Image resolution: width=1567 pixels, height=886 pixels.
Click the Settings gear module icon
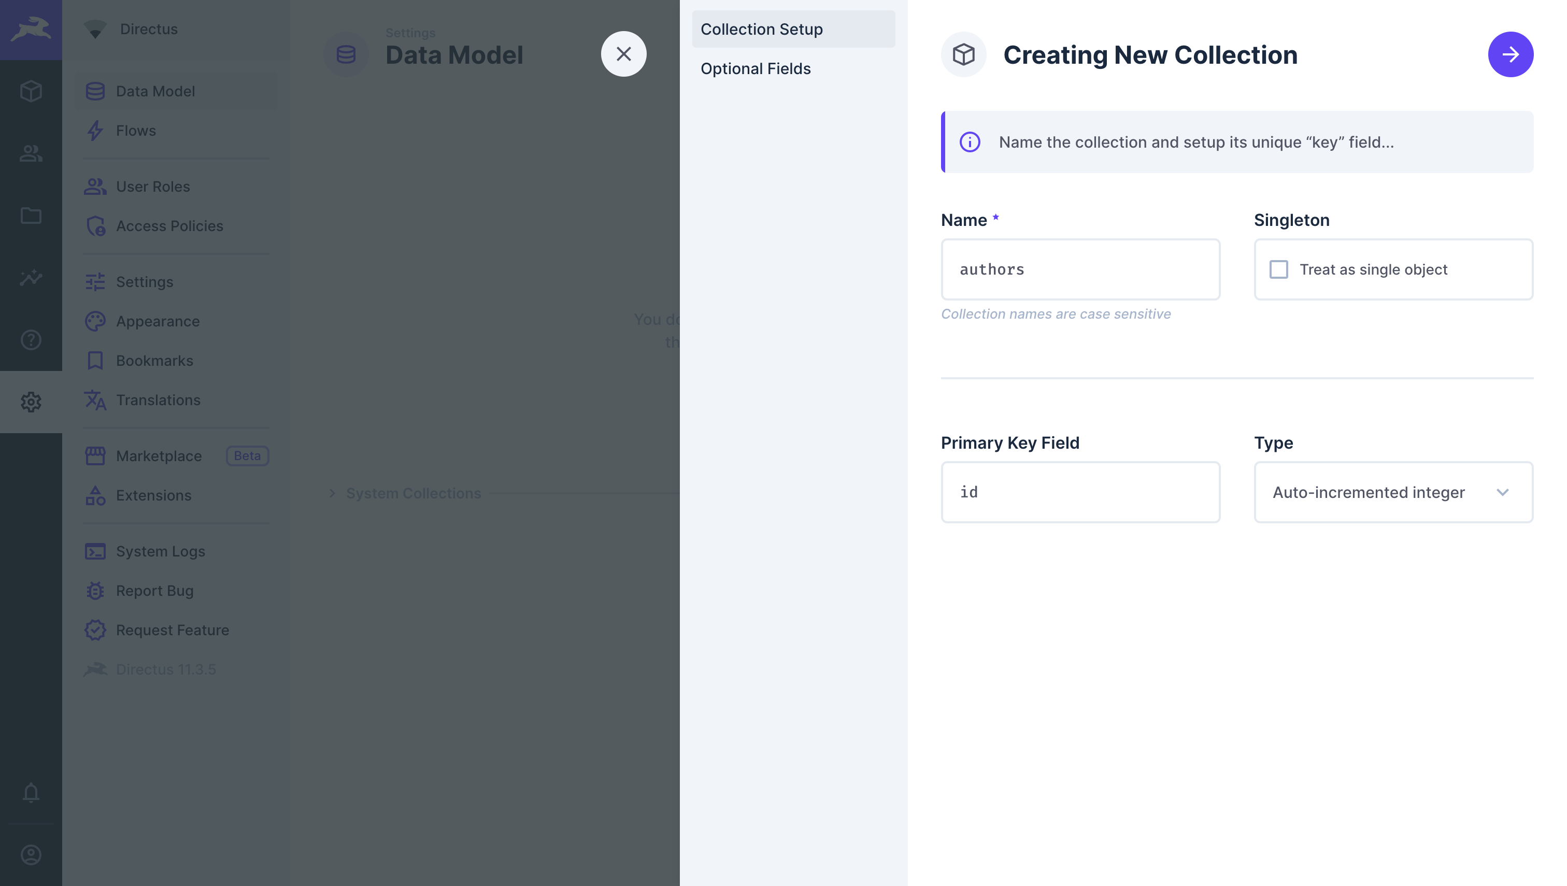(31, 402)
